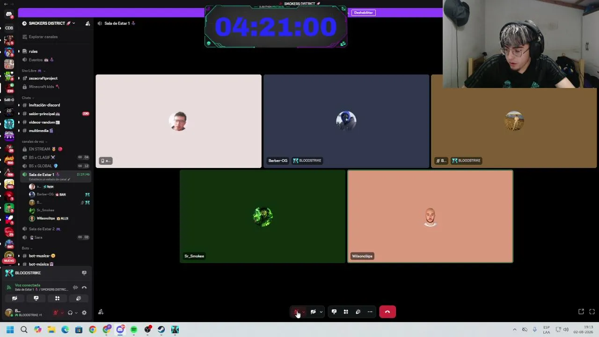Join the BS x CLASIF voice channel
Screen dimensions: 599x337
pyautogui.click(x=55, y=157)
